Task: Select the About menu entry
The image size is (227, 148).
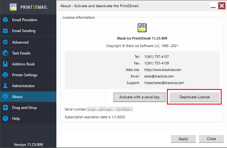Action: coord(28,97)
